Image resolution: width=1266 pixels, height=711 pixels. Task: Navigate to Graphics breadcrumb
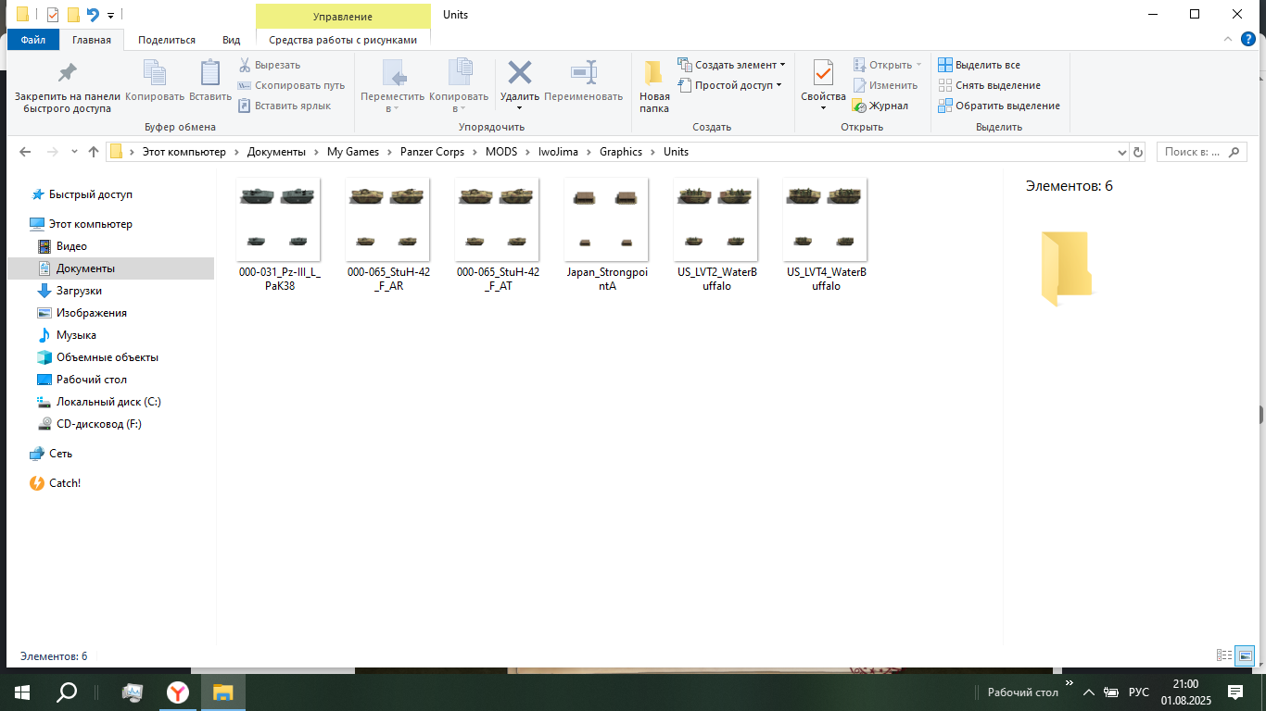click(621, 152)
